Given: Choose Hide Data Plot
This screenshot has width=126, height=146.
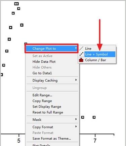Looking at the screenshot, I should click(44, 62).
